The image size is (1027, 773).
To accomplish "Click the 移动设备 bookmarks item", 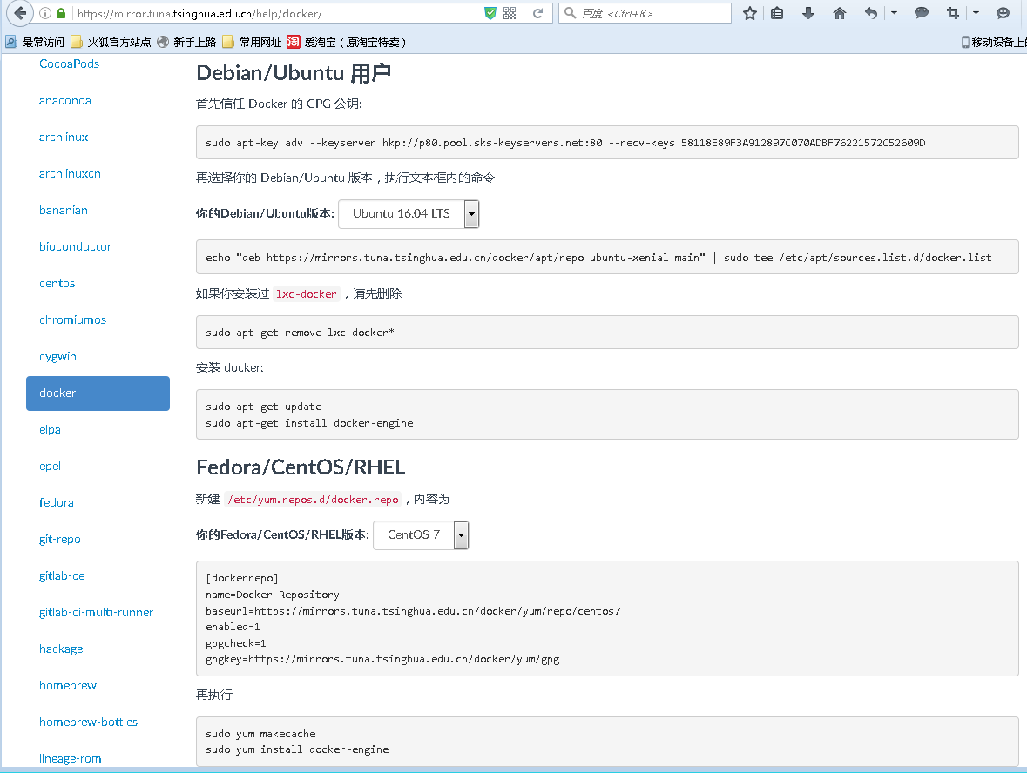I will (993, 42).
